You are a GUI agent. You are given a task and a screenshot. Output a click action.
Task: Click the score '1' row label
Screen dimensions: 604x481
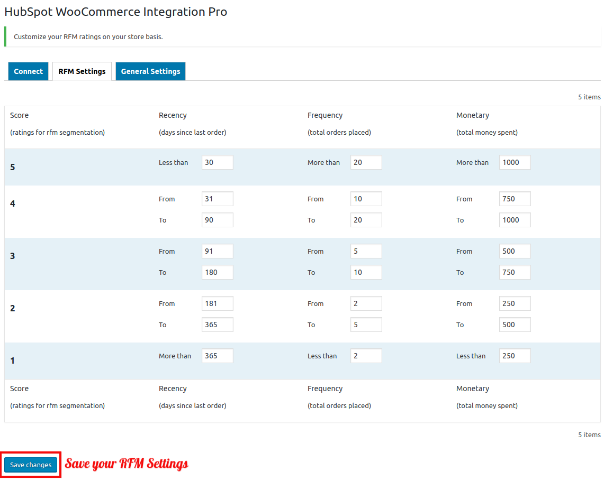pyautogui.click(x=13, y=360)
